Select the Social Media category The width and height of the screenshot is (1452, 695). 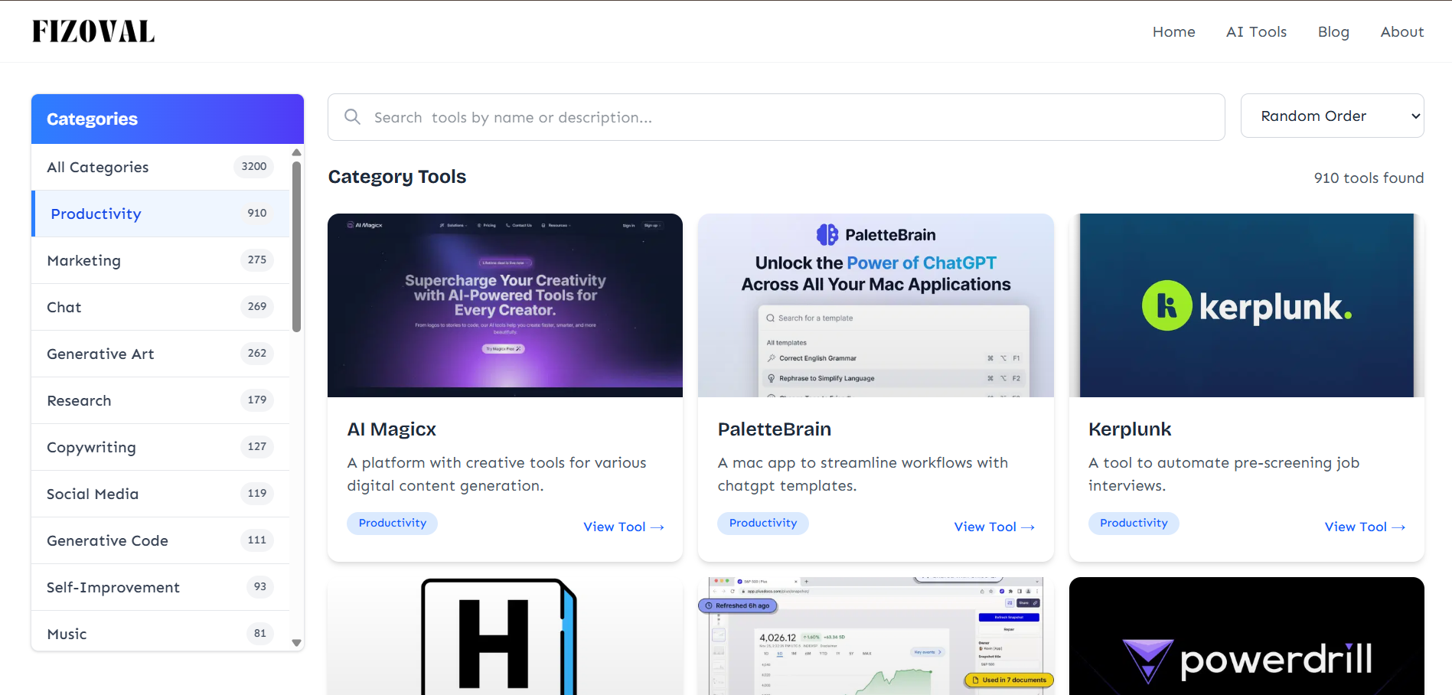[x=161, y=494]
